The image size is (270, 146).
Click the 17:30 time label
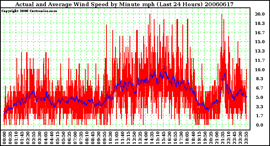[181, 138]
